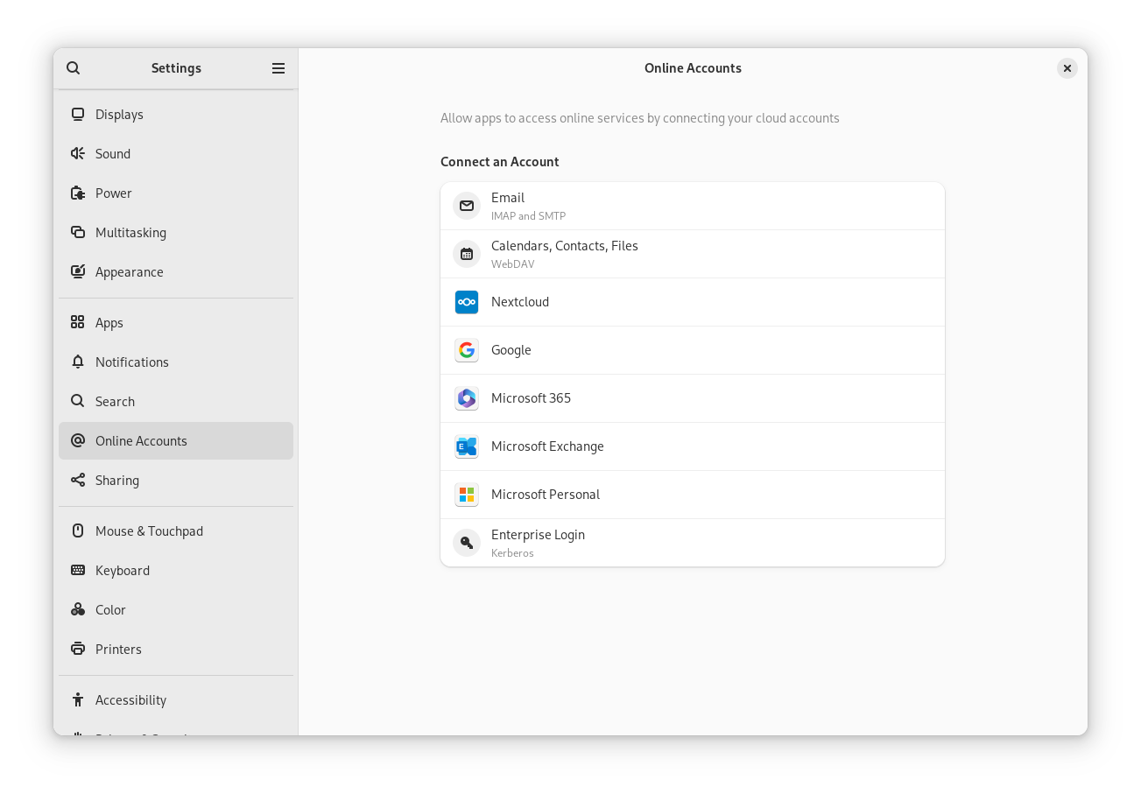Open the Notifications settings section
This screenshot has height=794, width=1141.
(132, 362)
